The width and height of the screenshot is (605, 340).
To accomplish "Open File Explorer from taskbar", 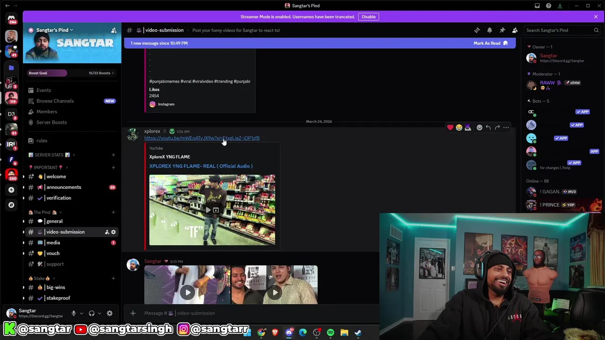I will tap(344, 332).
